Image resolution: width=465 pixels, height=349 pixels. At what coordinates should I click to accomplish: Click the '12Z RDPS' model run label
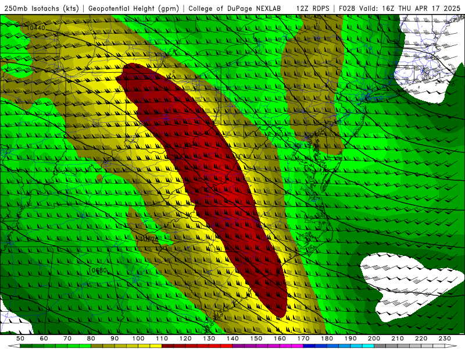[313, 8]
